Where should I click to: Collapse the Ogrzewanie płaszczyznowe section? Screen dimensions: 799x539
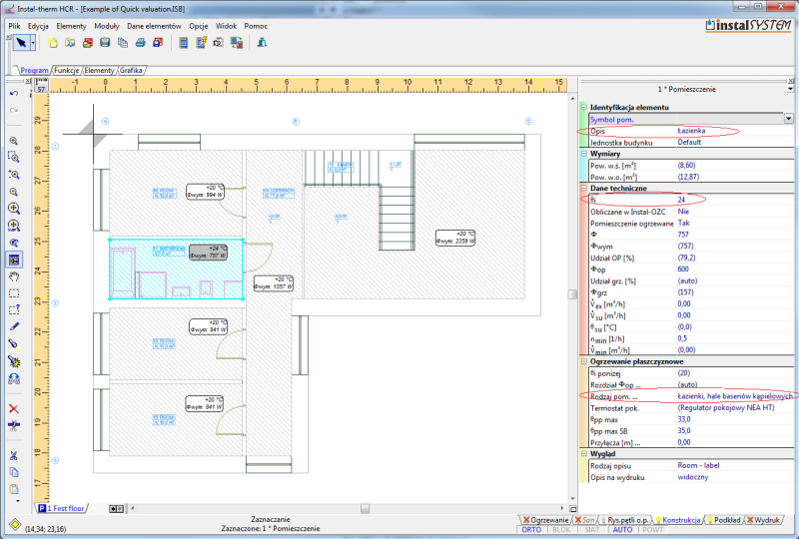584,361
